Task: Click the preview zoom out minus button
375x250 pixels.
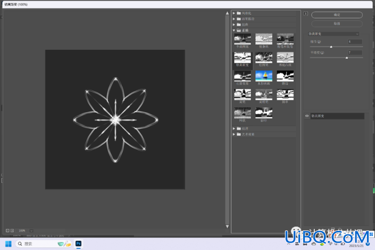Action: click(7, 231)
